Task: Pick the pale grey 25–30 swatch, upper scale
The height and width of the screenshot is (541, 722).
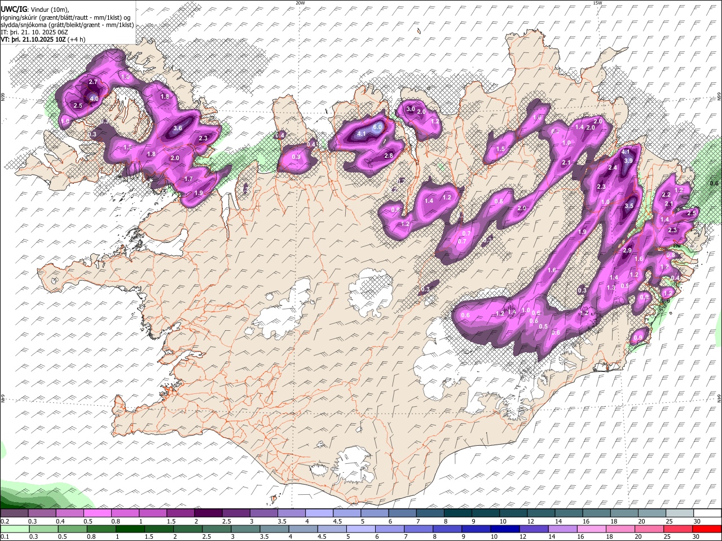Action: tap(680, 513)
